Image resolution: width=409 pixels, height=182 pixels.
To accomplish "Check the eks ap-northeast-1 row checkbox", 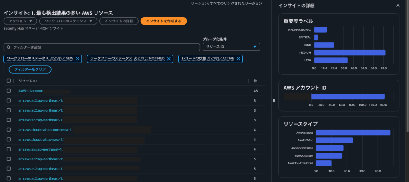I will (9, 149).
